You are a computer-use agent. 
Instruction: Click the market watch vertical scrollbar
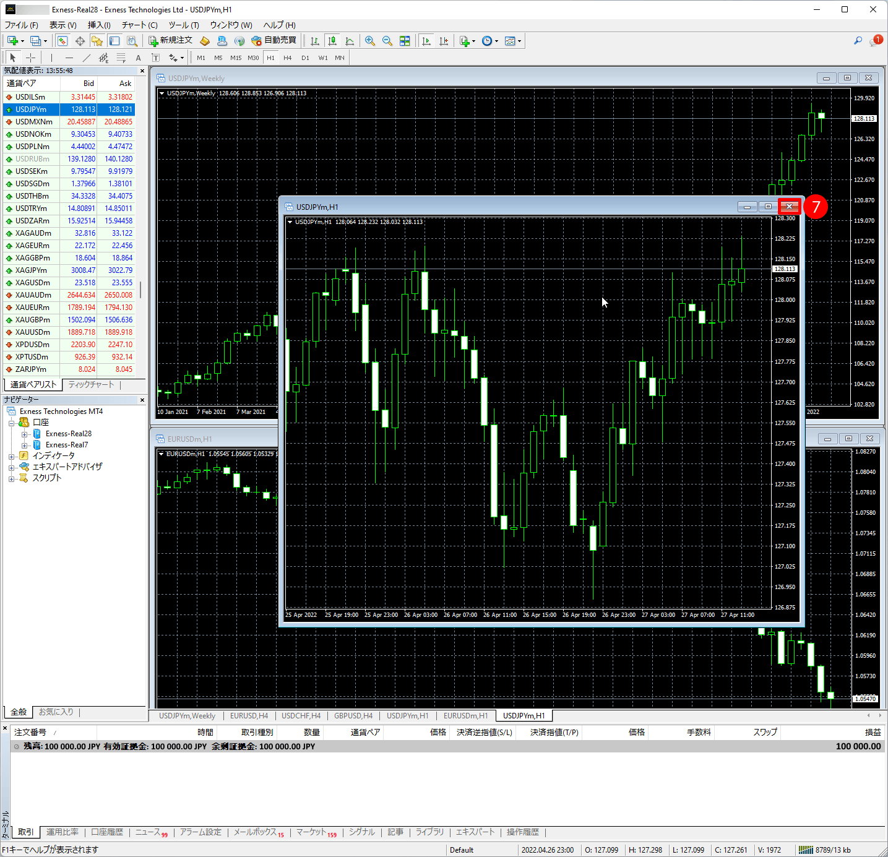click(140, 290)
